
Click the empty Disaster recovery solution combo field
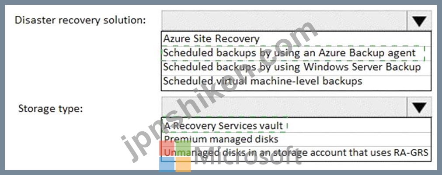[285, 21]
